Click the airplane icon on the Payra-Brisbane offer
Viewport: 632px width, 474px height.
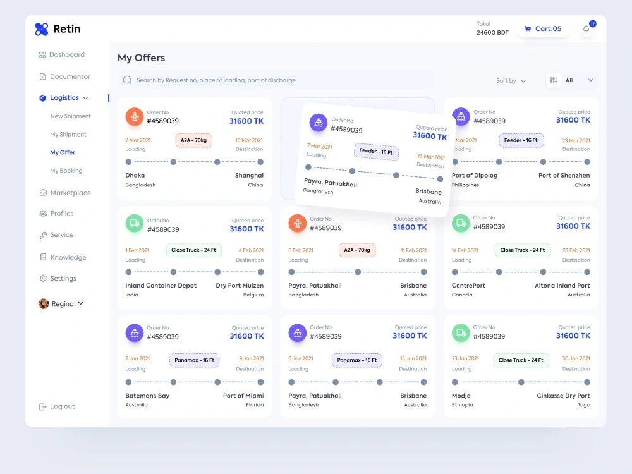point(296,223)
